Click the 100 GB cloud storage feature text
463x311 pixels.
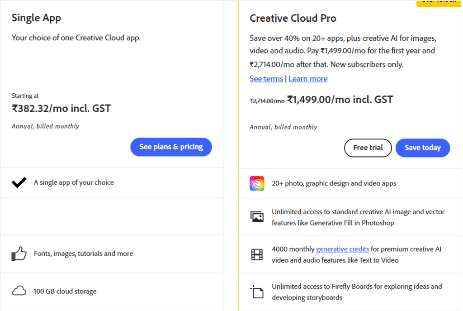(65, 291)
